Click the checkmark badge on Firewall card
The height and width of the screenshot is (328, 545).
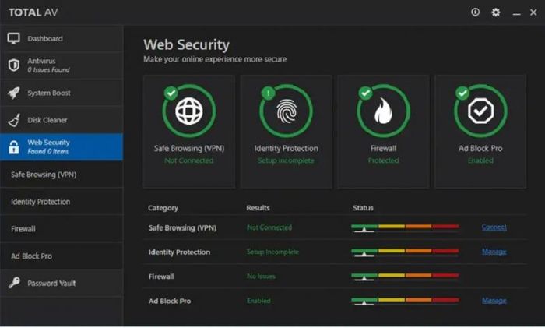(365, 93)
